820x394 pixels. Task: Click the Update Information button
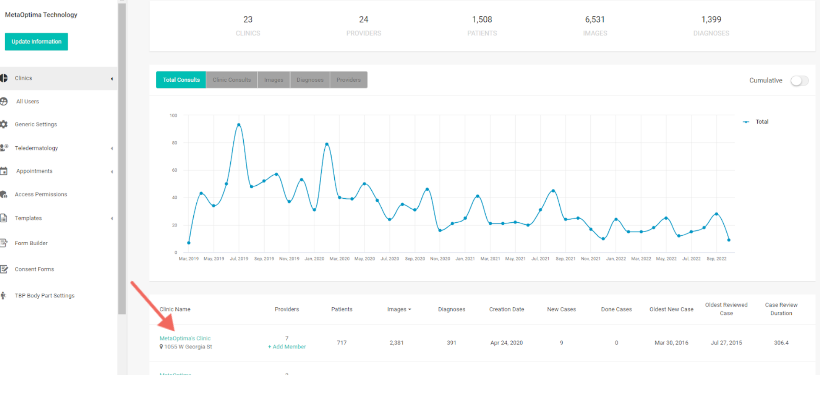[x=37, y=42]
